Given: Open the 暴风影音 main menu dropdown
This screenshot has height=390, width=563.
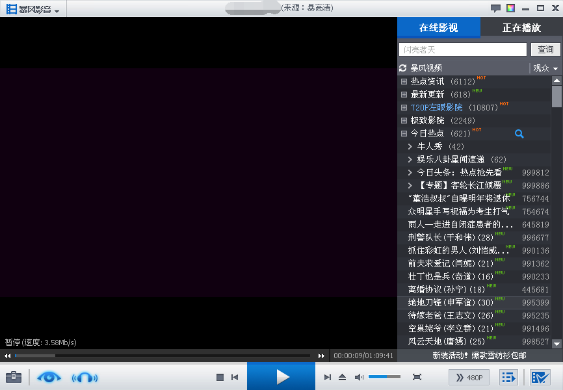Looking at the screenshot, I should pos(33,9).
